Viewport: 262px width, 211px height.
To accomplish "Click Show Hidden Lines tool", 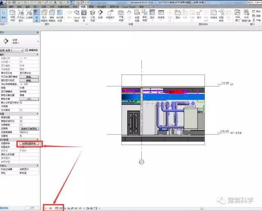I will tap(44, 15).
